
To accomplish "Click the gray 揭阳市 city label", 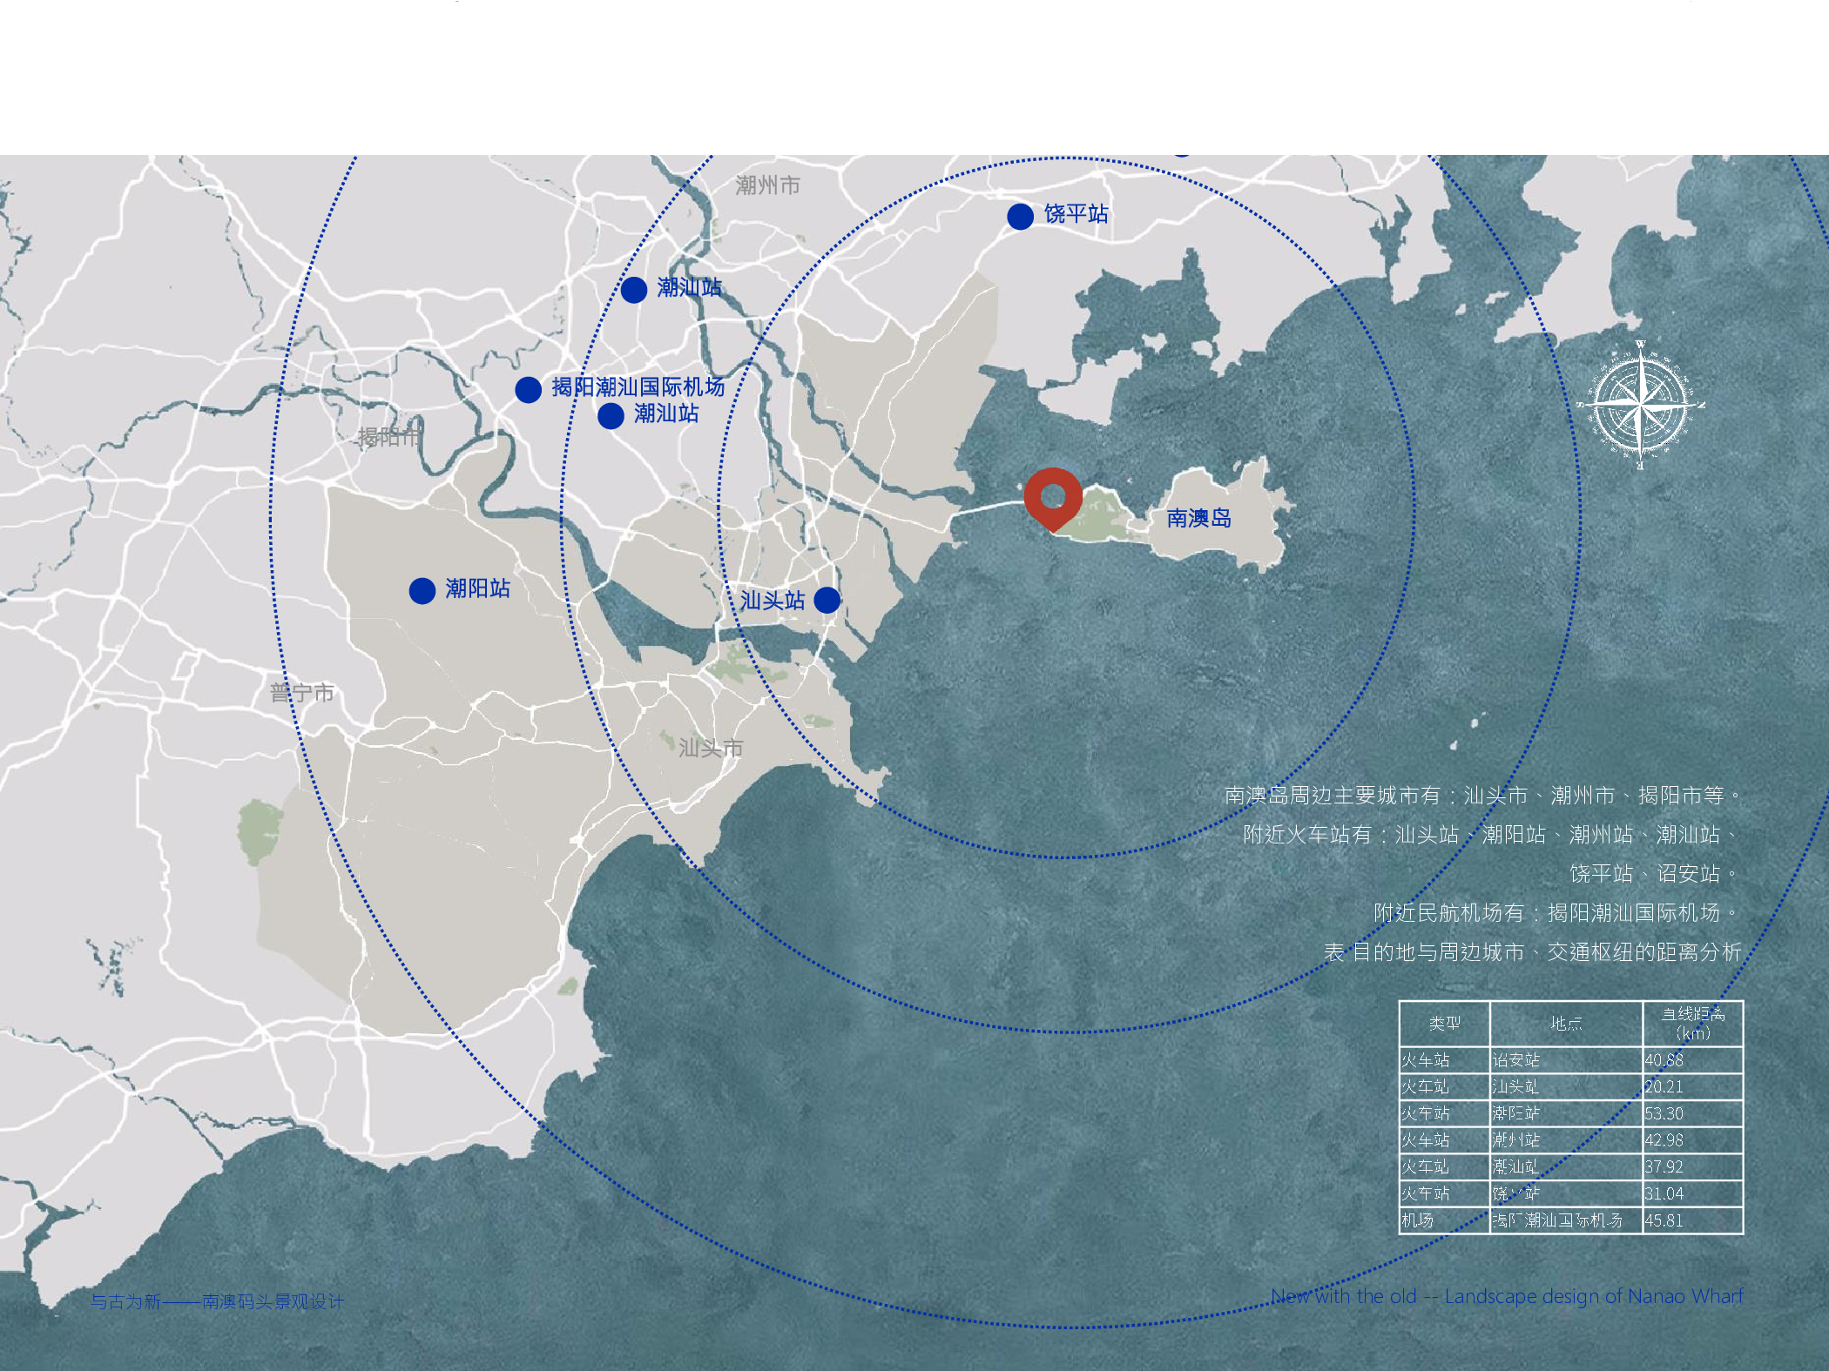I will (x=389, y=437).
